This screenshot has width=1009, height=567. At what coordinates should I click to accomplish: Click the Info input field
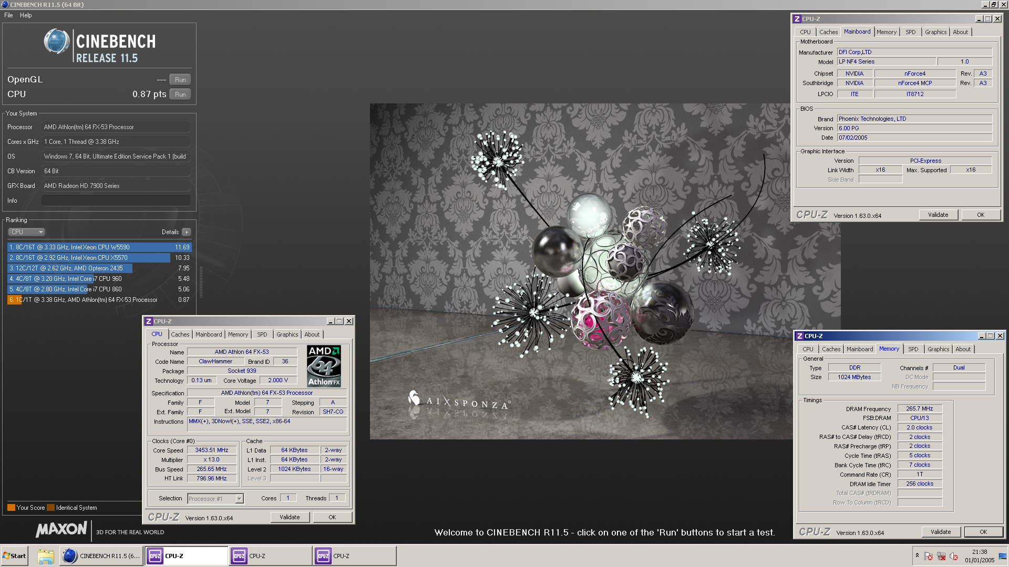point(116,201)
